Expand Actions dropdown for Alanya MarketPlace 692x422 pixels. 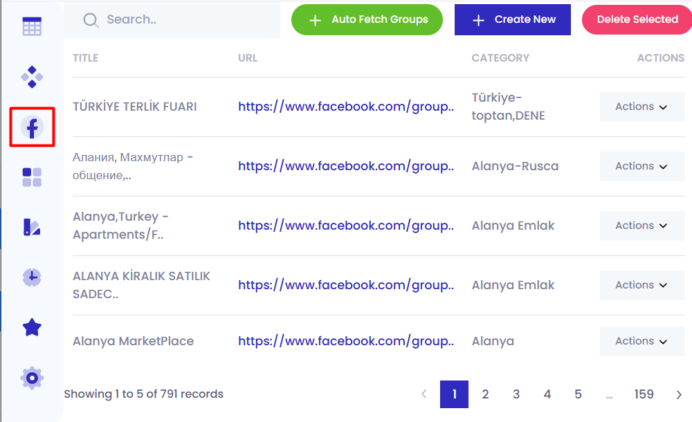641,341
